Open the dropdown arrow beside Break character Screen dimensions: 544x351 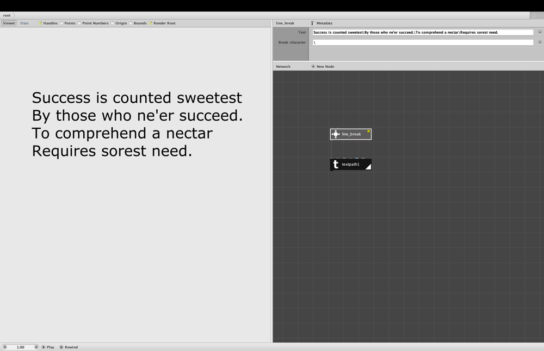click(x=540, y=42)
